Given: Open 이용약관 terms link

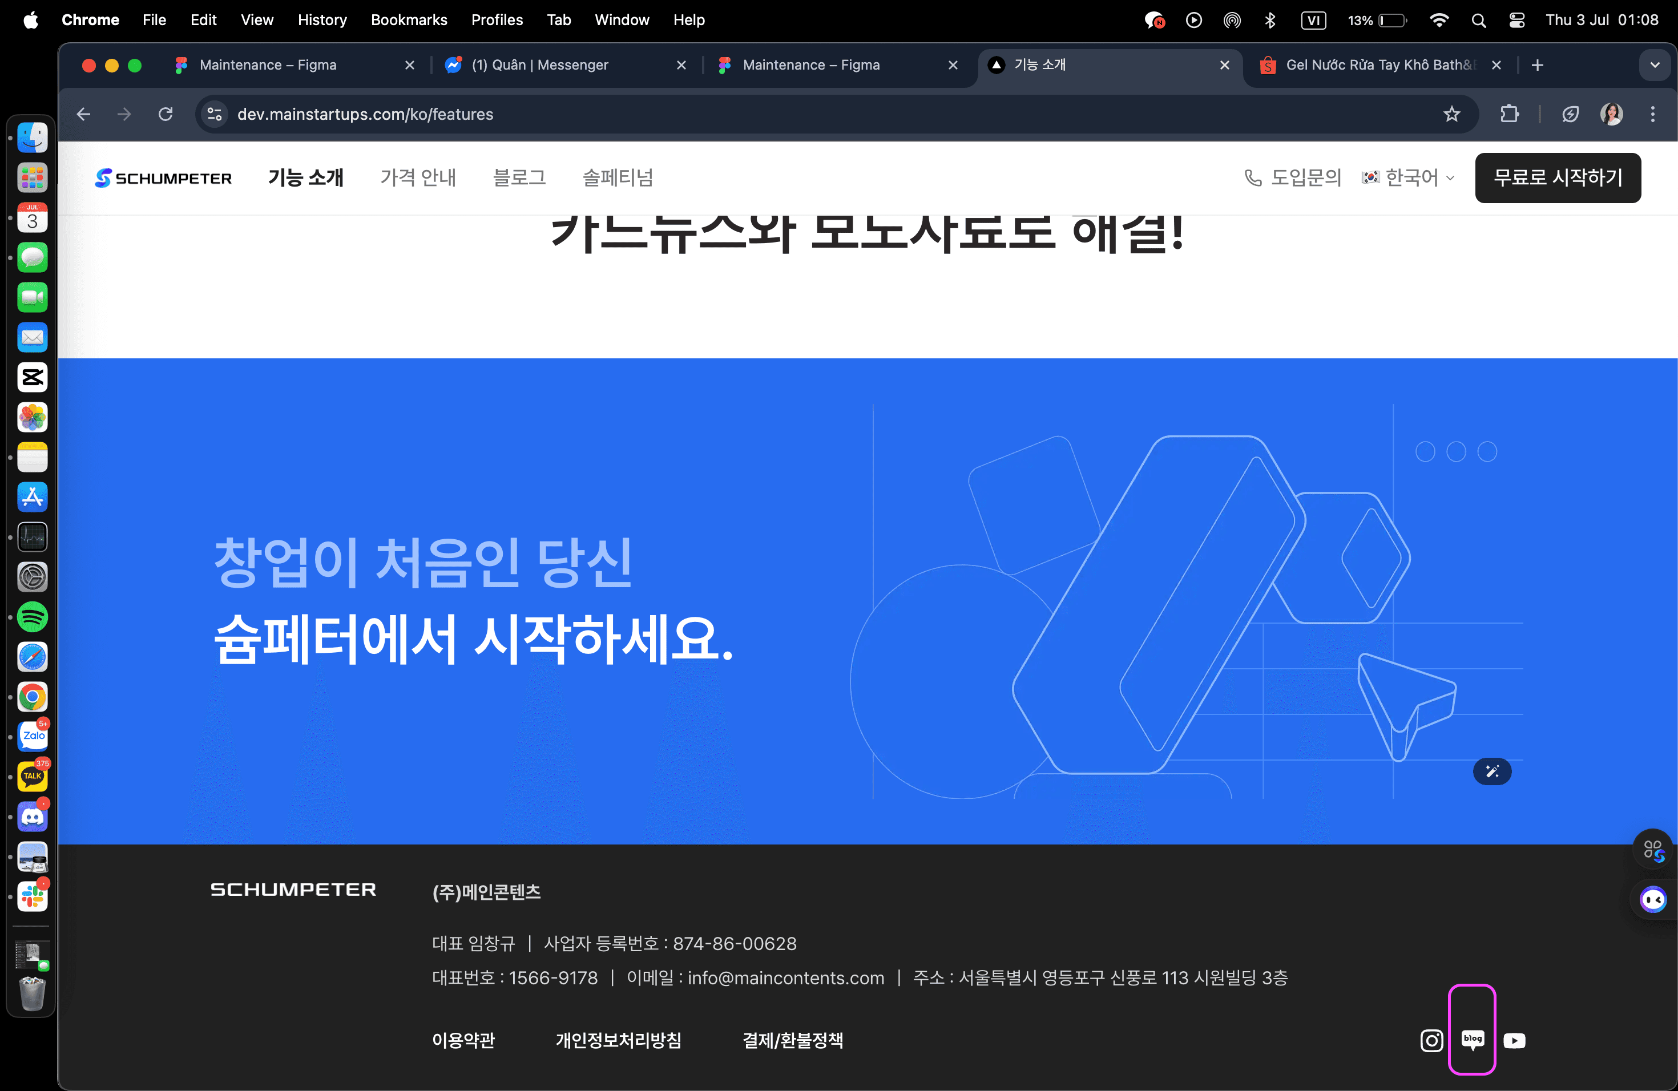Looking at the screenshot, I should [x=463, y=1040].
